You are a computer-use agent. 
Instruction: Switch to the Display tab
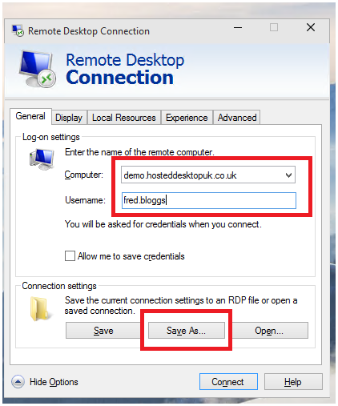(x=69, y=118)
